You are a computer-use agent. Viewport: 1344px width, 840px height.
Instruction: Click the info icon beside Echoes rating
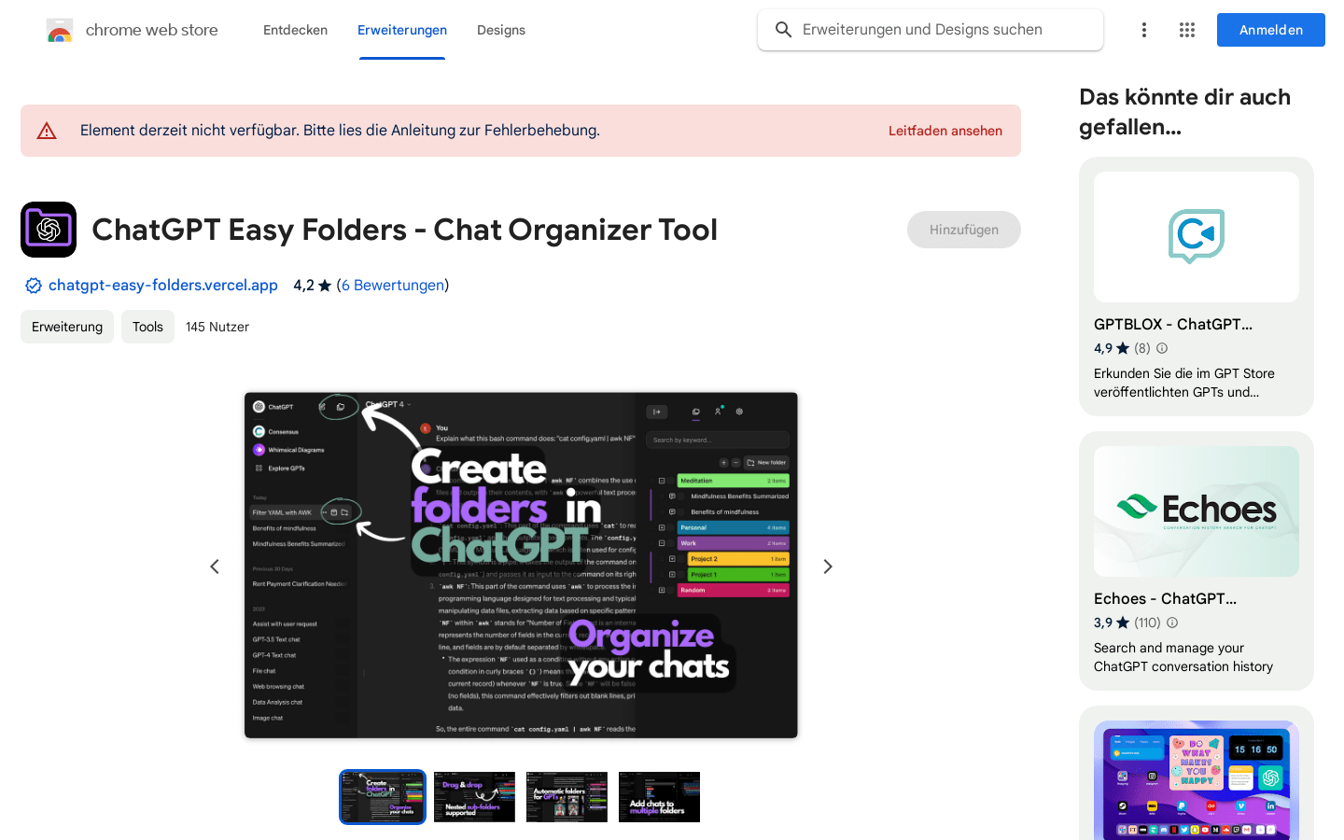point(1172,623)
